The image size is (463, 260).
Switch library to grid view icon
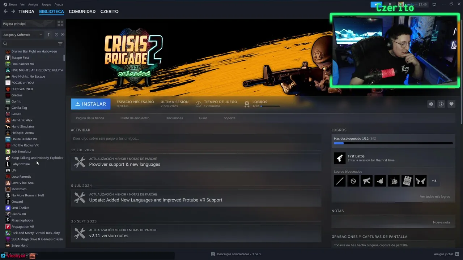point(60,23)
